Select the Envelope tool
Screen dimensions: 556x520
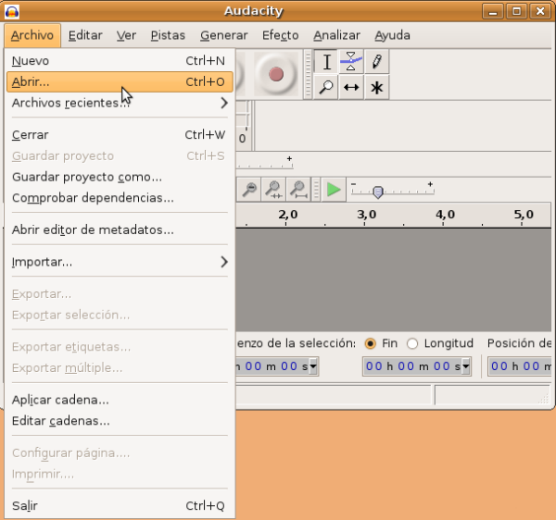351,62
